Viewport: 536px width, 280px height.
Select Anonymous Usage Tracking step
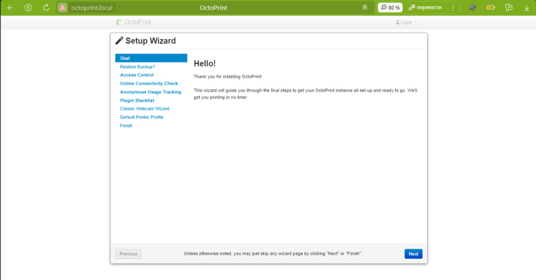tap(151, 92)
